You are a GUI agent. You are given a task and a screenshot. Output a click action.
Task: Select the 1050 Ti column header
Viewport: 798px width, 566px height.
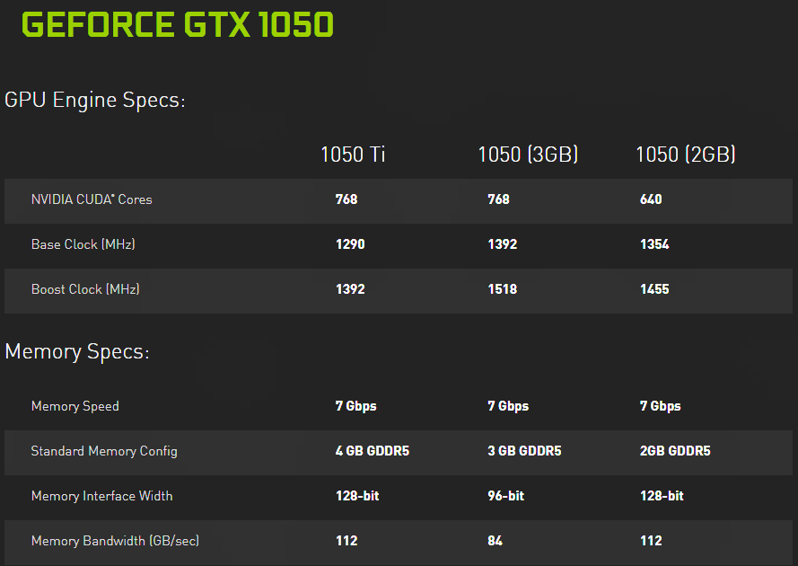353,155
